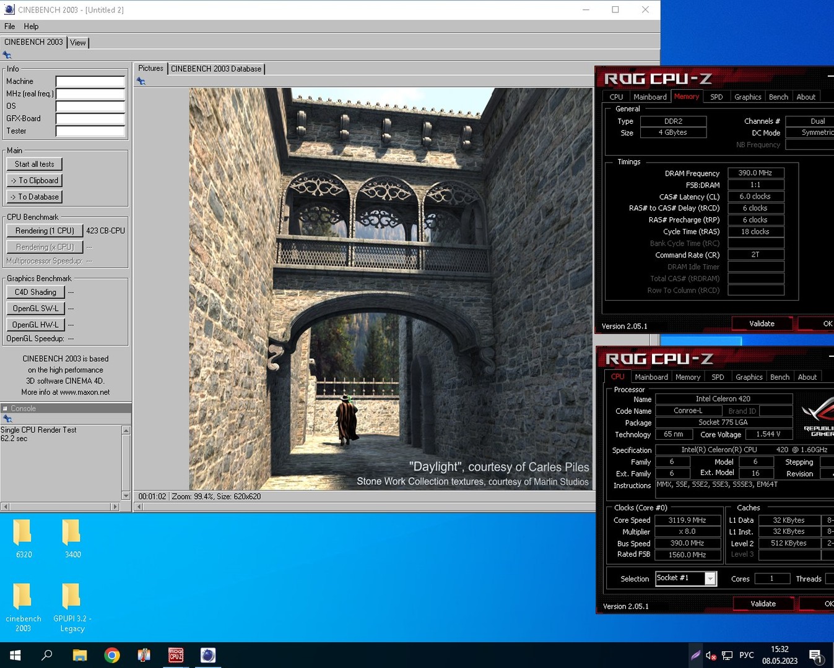
Task: Run Rendering (1 CPU) benchmark
Action: point(45,231)
